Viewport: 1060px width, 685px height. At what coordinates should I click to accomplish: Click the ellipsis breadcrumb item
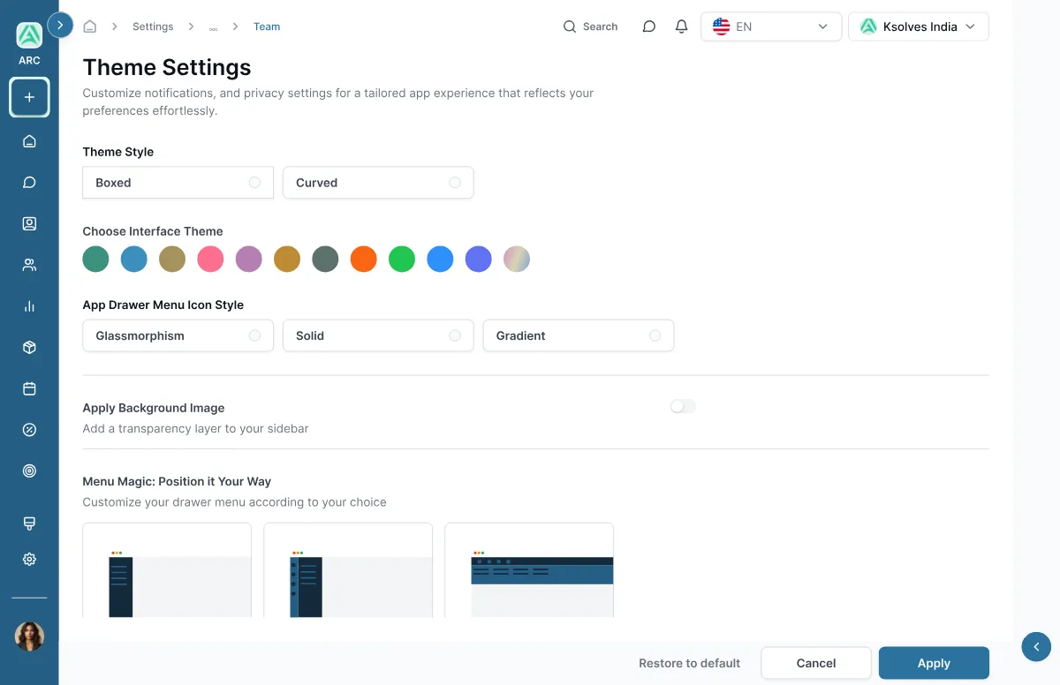click(213, 27)
